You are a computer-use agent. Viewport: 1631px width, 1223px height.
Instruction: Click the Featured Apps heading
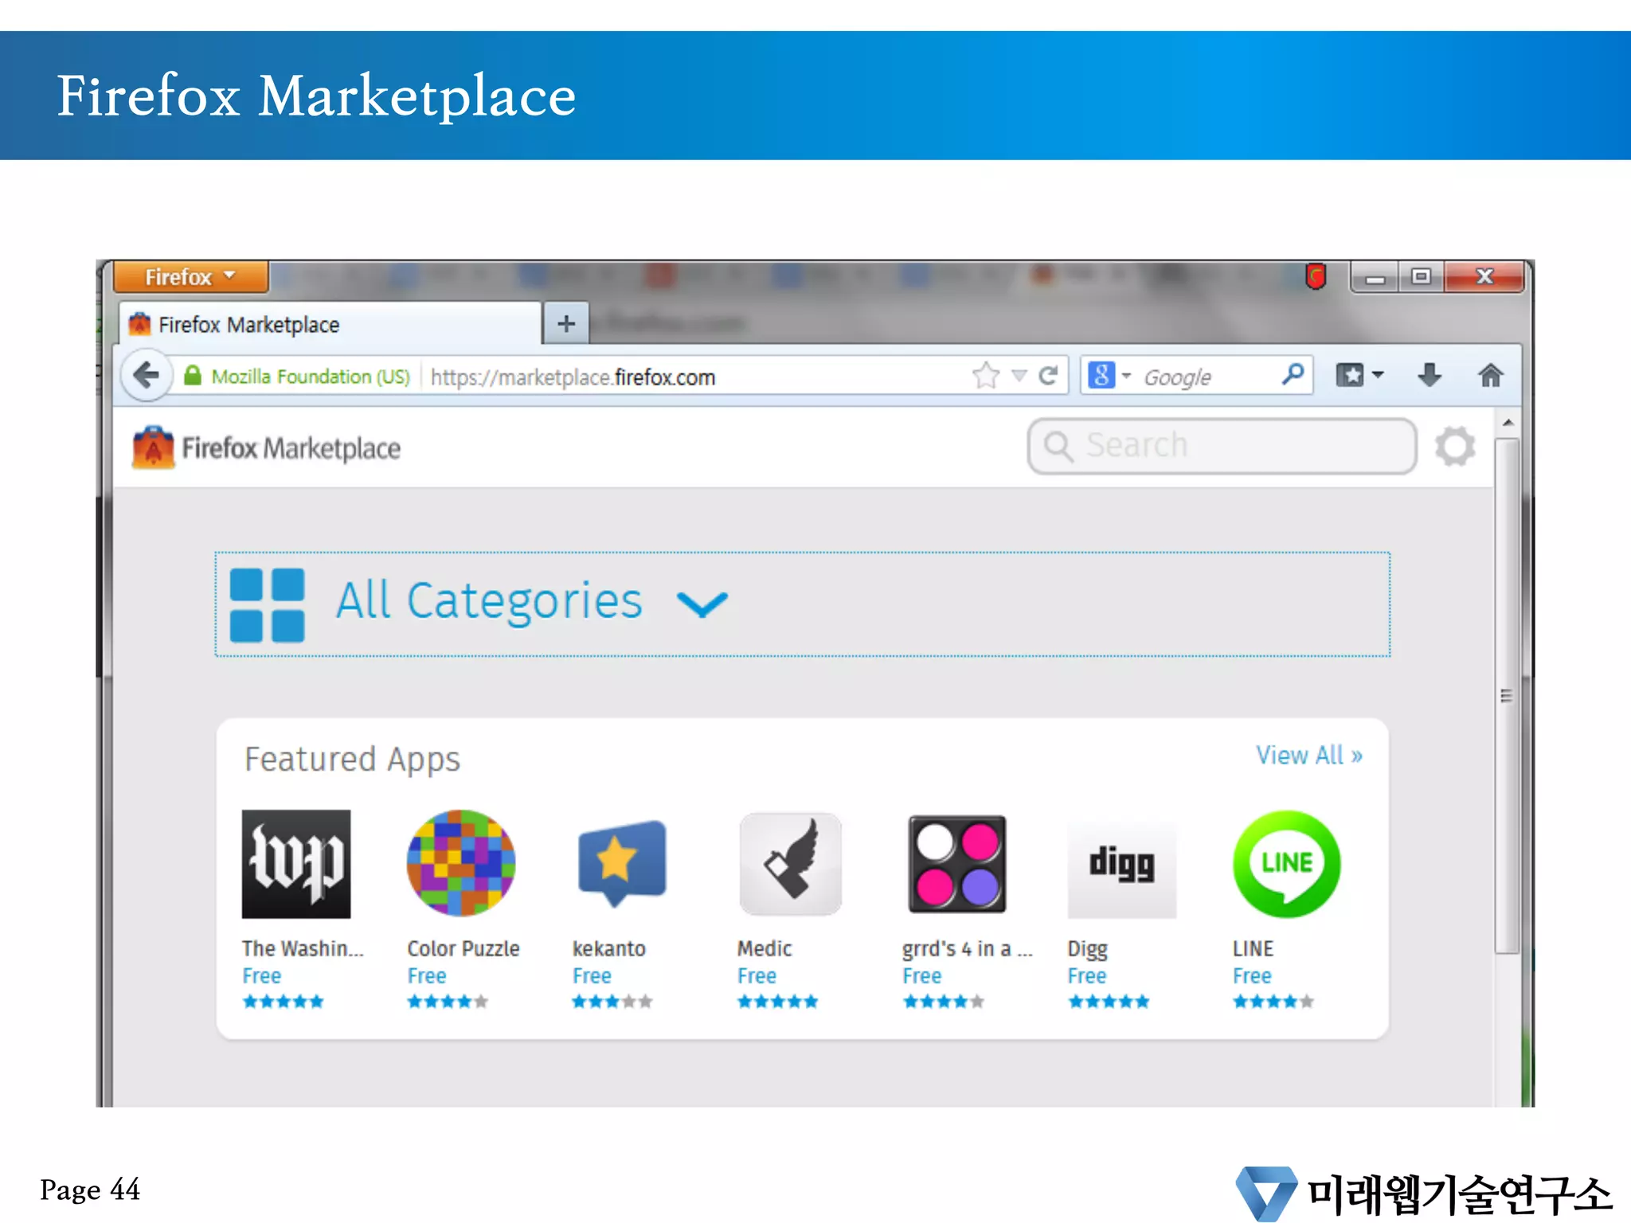pos(352,760)
